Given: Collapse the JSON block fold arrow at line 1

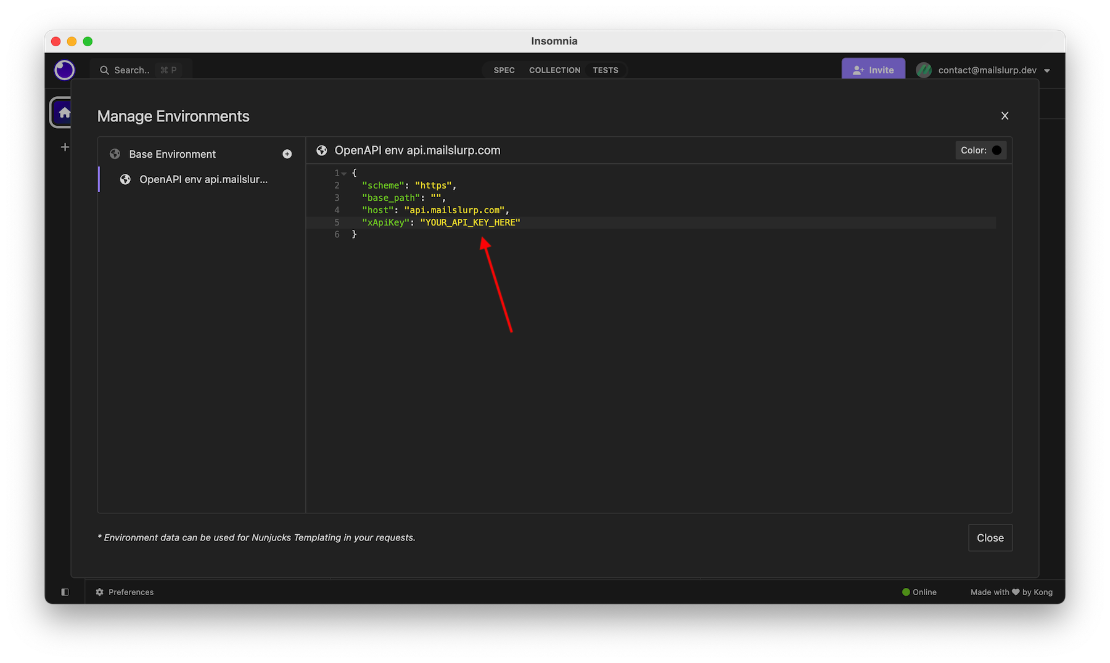Looking at the screenshot, I should [344, 174].
